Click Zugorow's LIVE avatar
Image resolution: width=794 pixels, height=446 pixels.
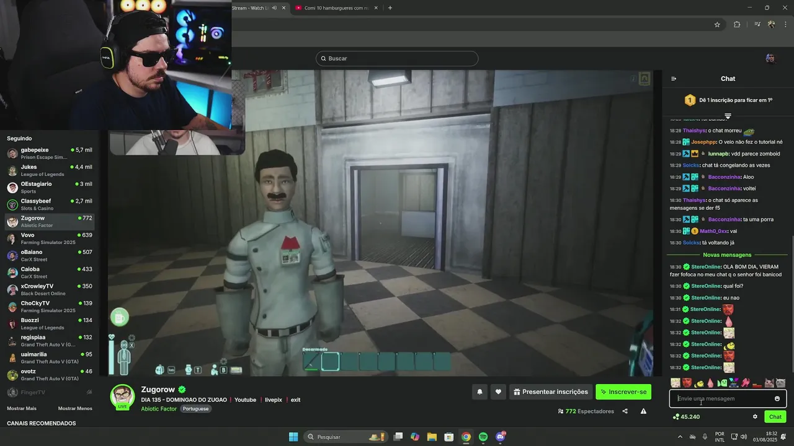click(x=122, y=397)
